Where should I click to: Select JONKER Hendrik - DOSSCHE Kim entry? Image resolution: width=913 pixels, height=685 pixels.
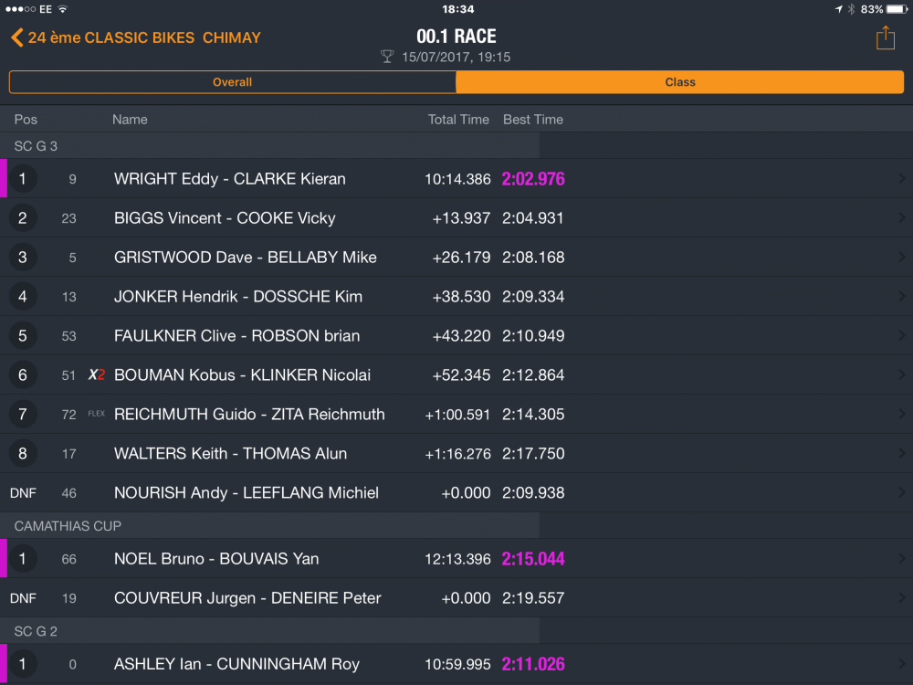point(456,297)
